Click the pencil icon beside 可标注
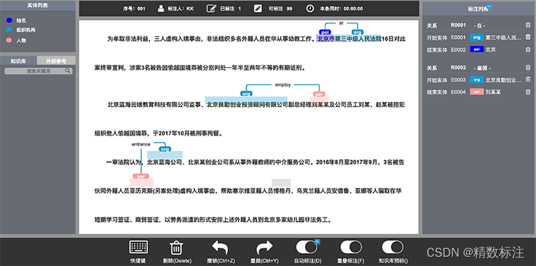Viewport: 536px width, 266px height. pyautogui.click(x=258, y=9)
